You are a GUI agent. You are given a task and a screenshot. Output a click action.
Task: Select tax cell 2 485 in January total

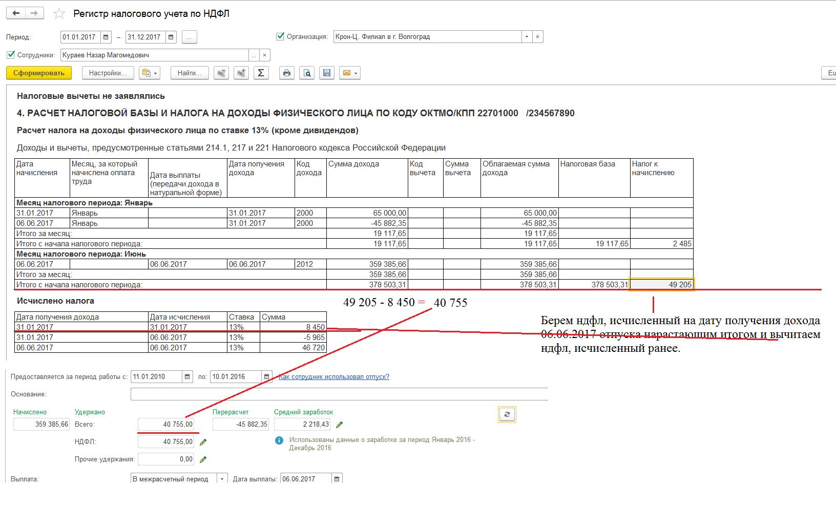(661, 244)
